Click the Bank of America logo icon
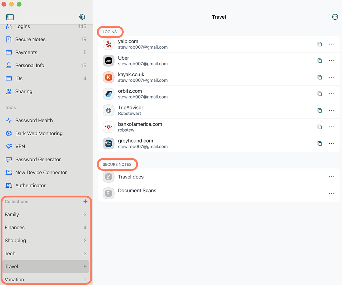342x285 pixels. (x=108, y=127)
